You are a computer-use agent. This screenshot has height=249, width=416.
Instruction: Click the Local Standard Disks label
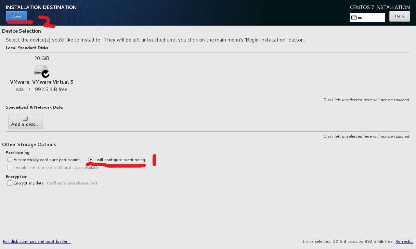click(x=27, y=48)
